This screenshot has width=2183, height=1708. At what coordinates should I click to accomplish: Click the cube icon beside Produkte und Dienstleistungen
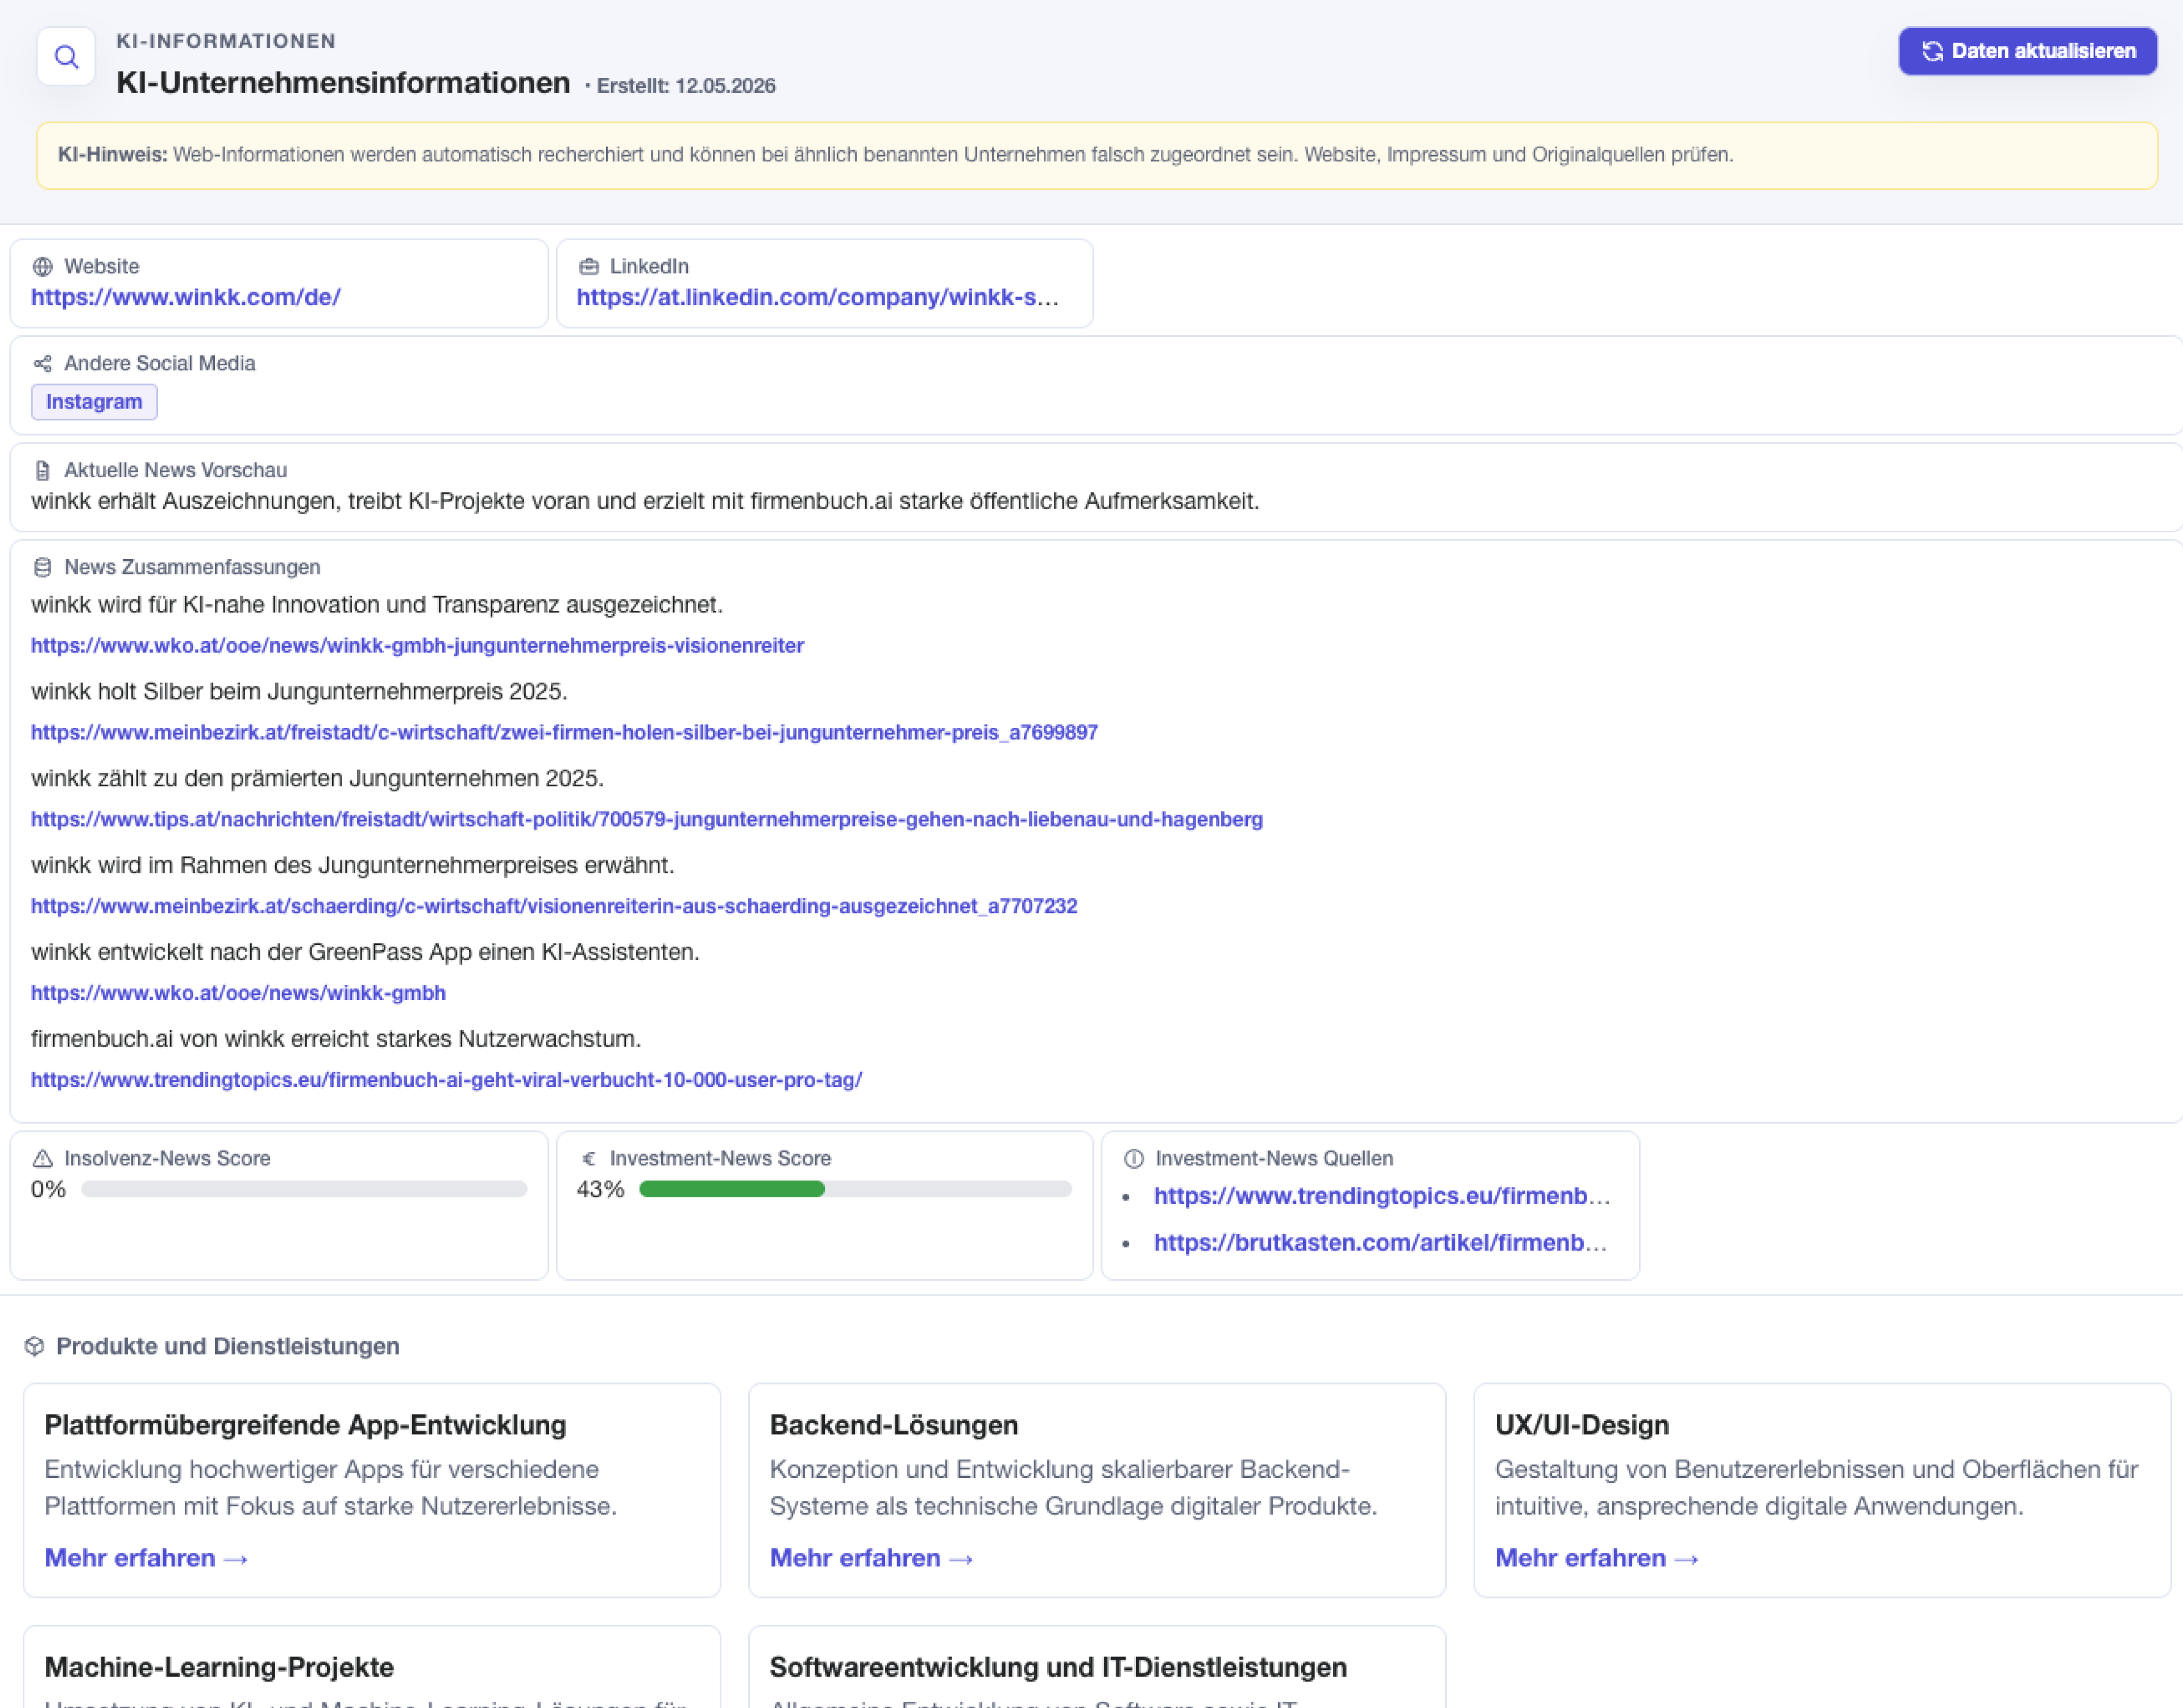coord(34,1347)
